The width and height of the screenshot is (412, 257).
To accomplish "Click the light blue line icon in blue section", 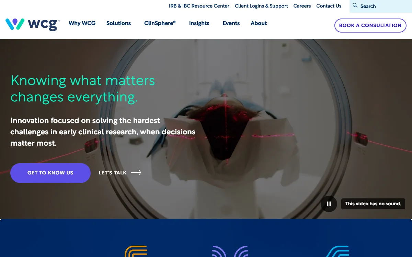I will [337, 251].
